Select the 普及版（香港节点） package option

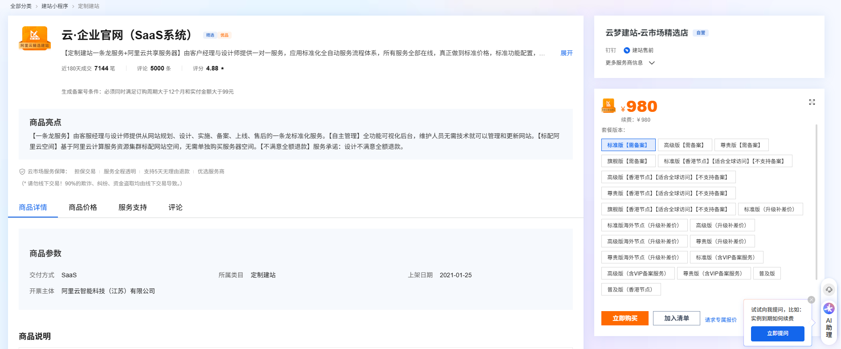point(630,290)
